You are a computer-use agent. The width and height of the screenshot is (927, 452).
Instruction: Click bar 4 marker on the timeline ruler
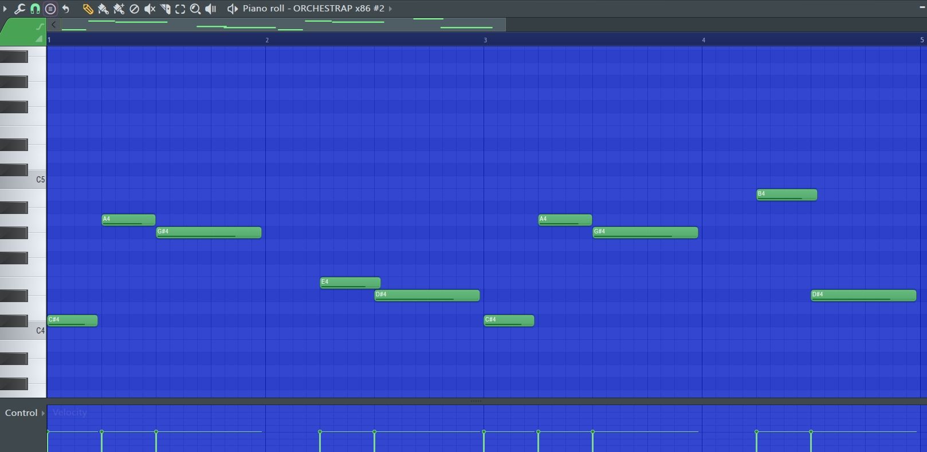point(704,40)
